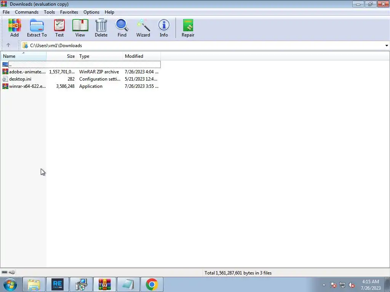This screenshot has width=390, height=292.
Task: Click the disk drive icon in status bar
Action: [x=5, y=272]
